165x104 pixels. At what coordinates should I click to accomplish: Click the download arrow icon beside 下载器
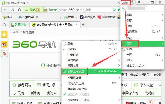coord(64,49)
